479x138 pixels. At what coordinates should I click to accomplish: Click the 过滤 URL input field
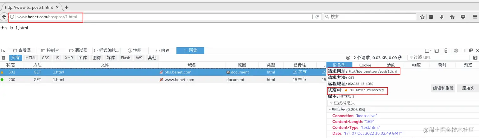pyautogui.click(x=438, y=58)
